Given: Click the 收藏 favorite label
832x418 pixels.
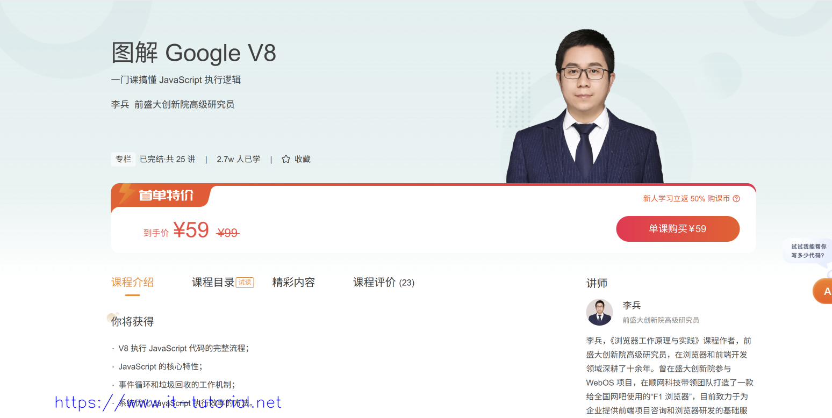Looking at the screenshot, I should 303,159.
